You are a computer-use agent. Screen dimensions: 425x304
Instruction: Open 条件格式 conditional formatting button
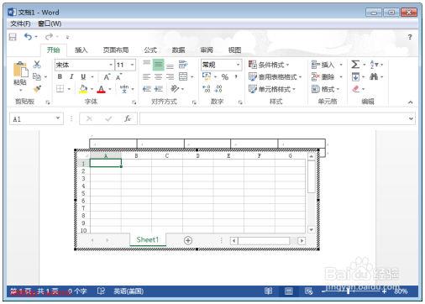(x=269, y=65)
